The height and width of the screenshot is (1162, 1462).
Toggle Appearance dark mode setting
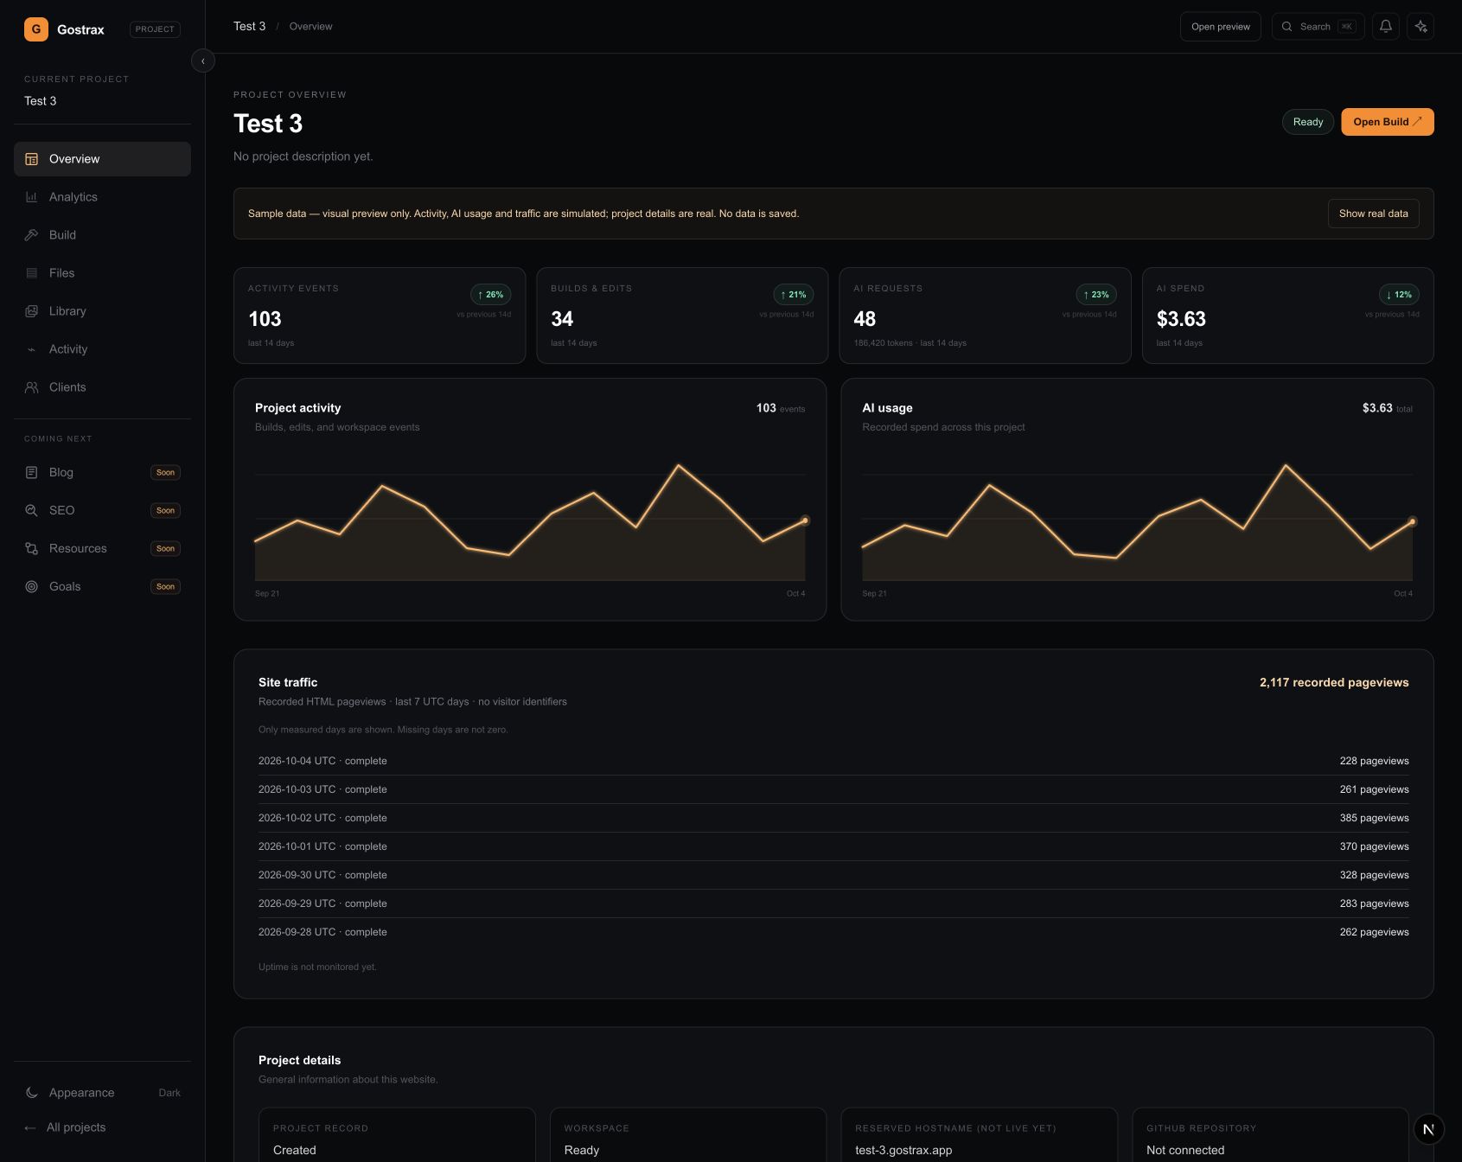click(x=102, y=1093)
